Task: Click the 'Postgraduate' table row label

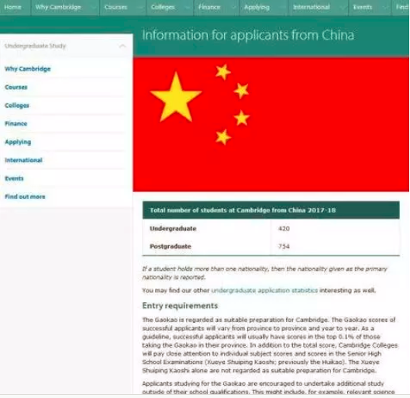Action: point(171,246)
